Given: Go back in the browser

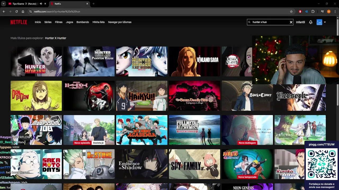Looking at the screenshot, I should pos(4,12).
